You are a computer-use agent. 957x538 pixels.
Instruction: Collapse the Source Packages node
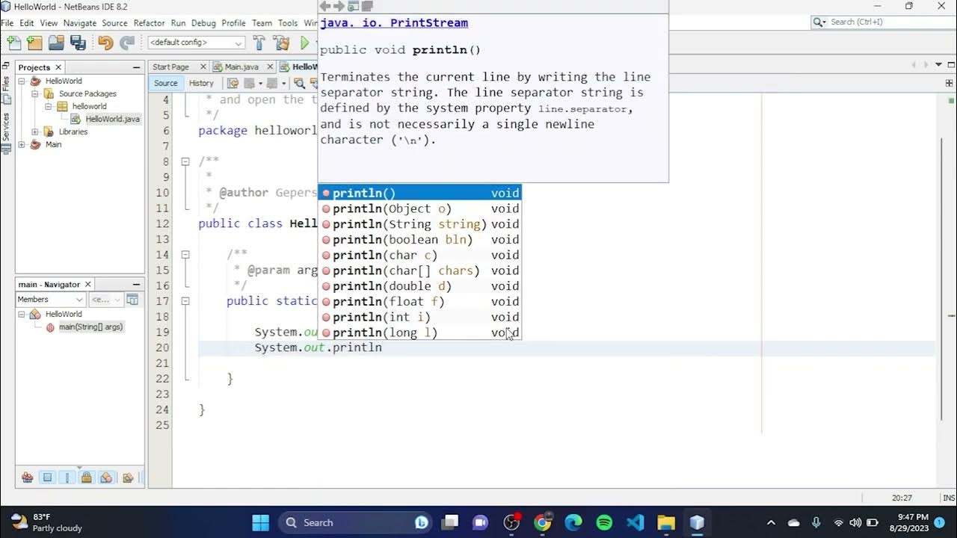(35, 93)
